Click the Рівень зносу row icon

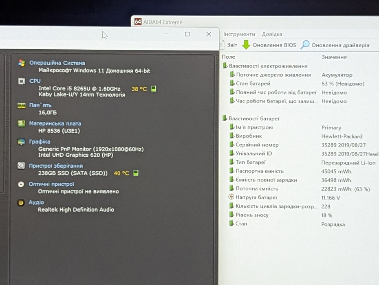tap(231, 215)
